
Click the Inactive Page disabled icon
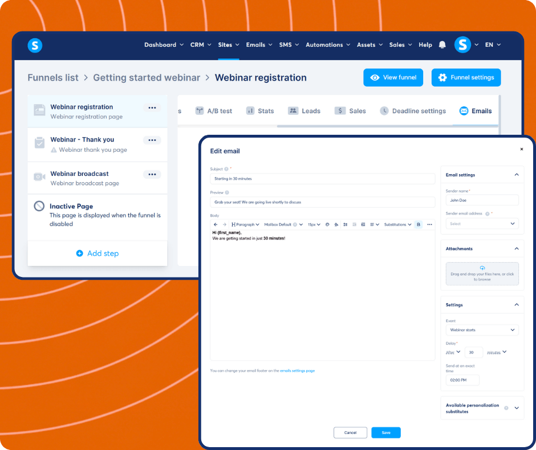click(39, 206)
